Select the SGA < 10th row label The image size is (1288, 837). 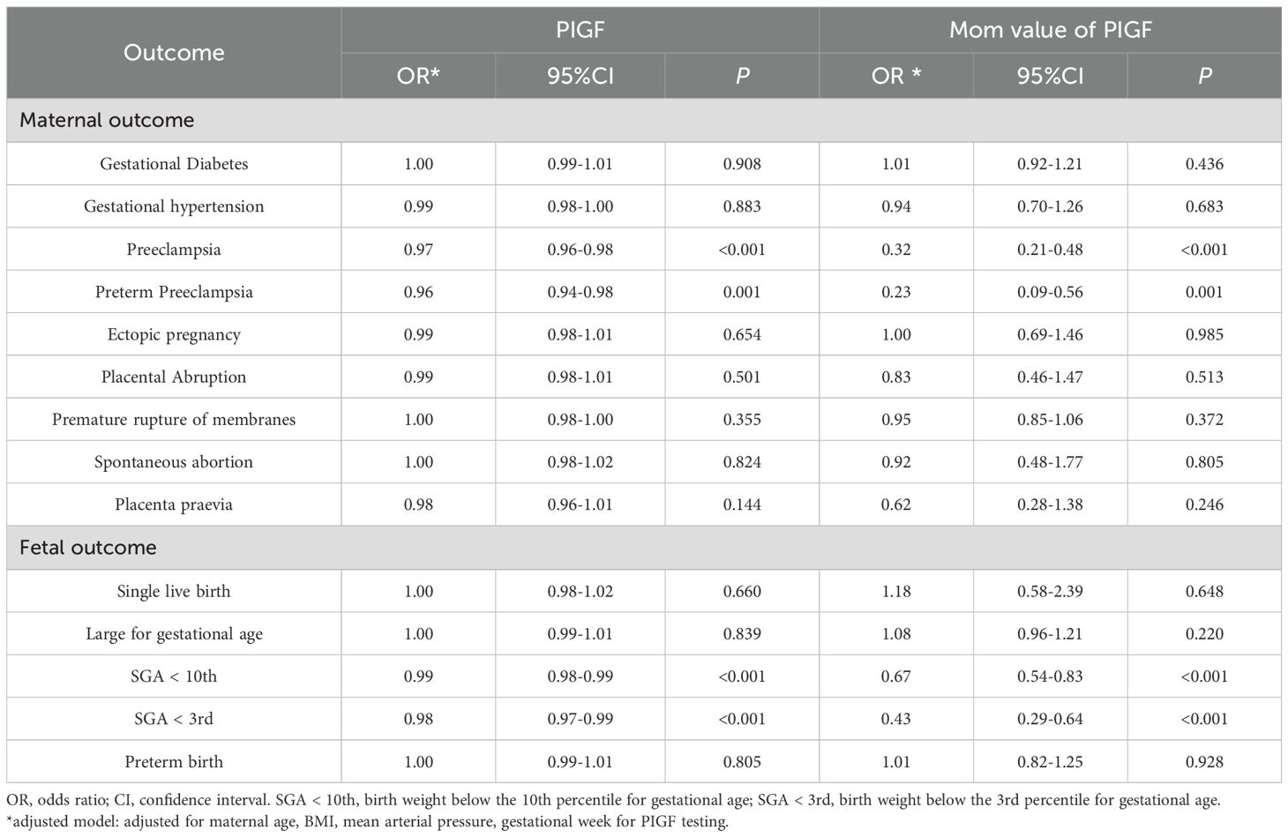(x=174, y=676)
